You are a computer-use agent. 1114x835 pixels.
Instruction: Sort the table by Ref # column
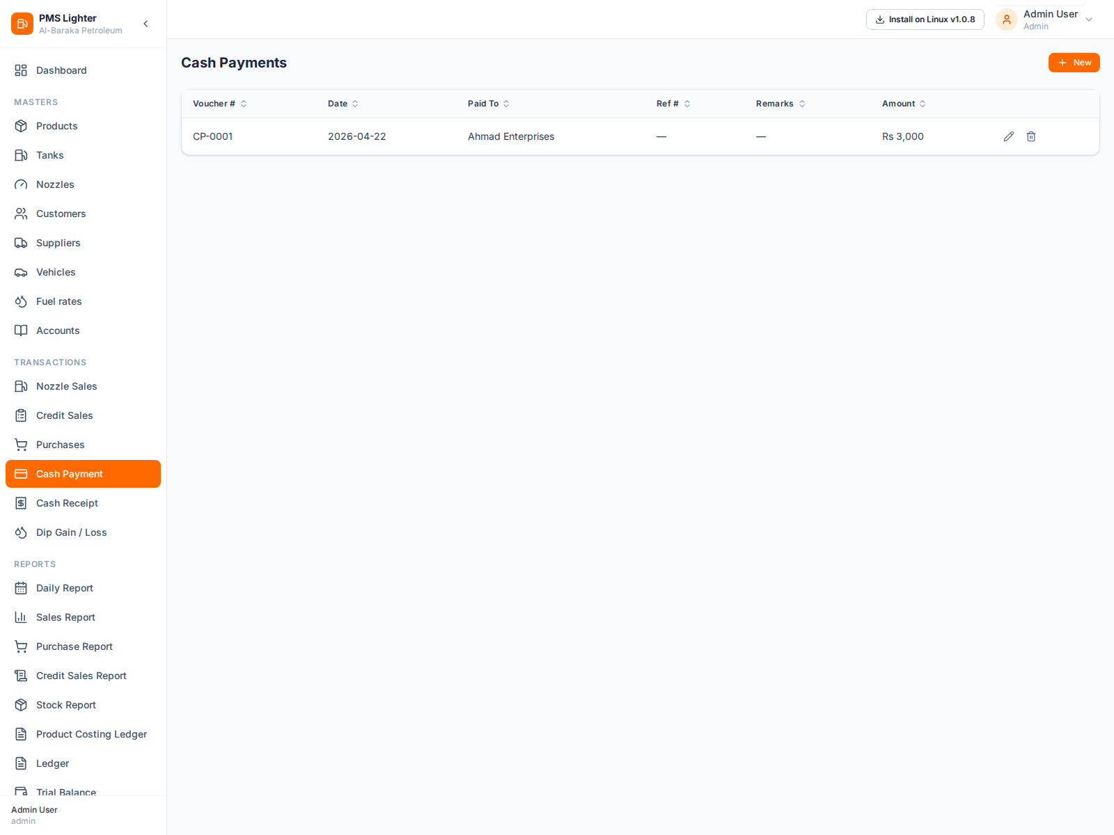pyautogui.click(x=673, y=104)
